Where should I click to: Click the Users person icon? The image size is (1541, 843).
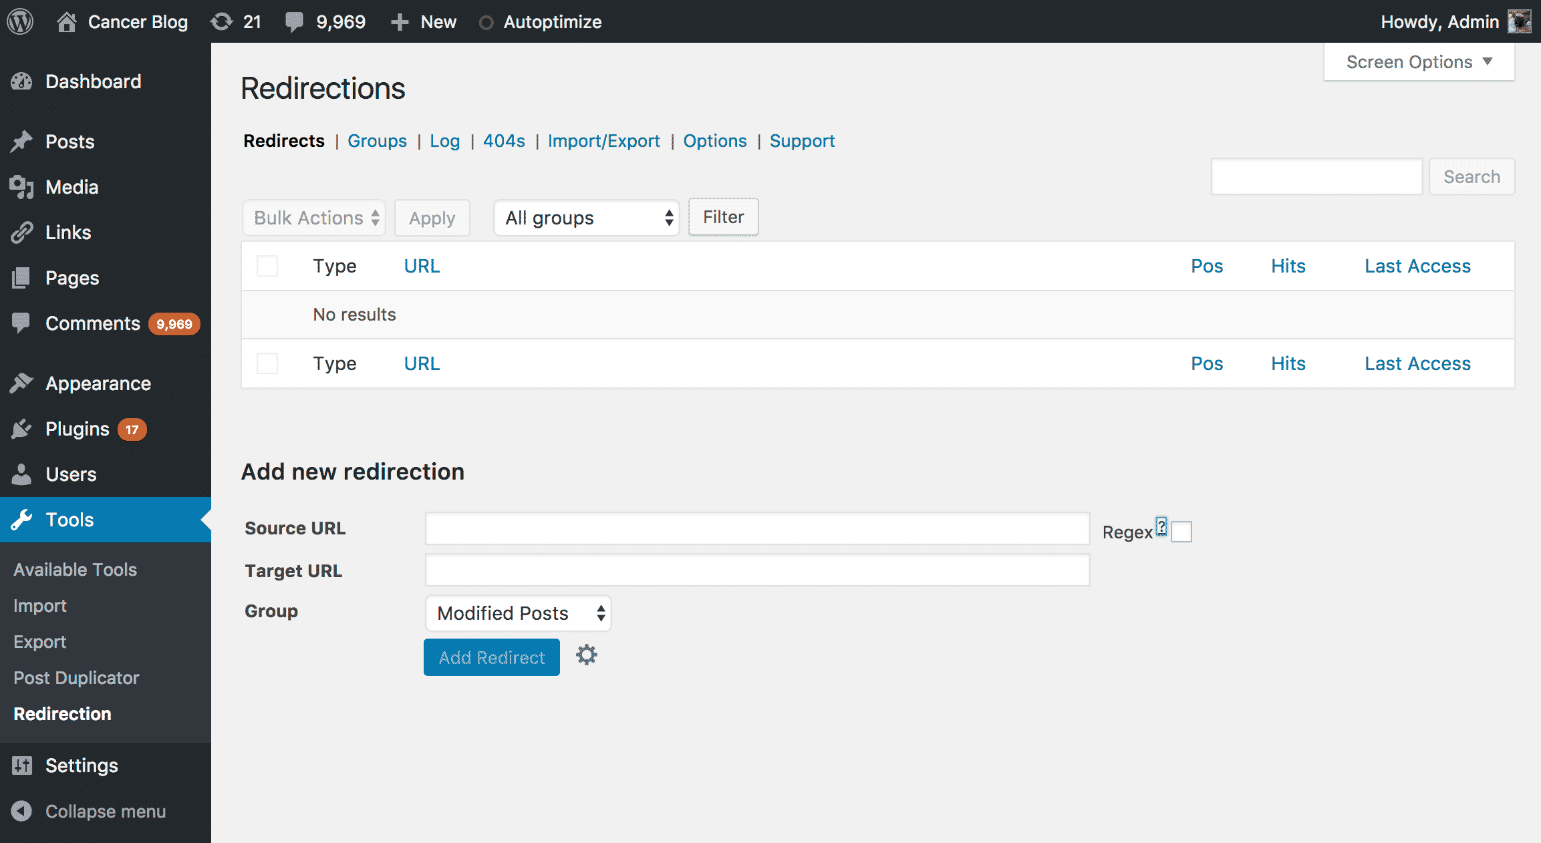(x=21, y=474)
